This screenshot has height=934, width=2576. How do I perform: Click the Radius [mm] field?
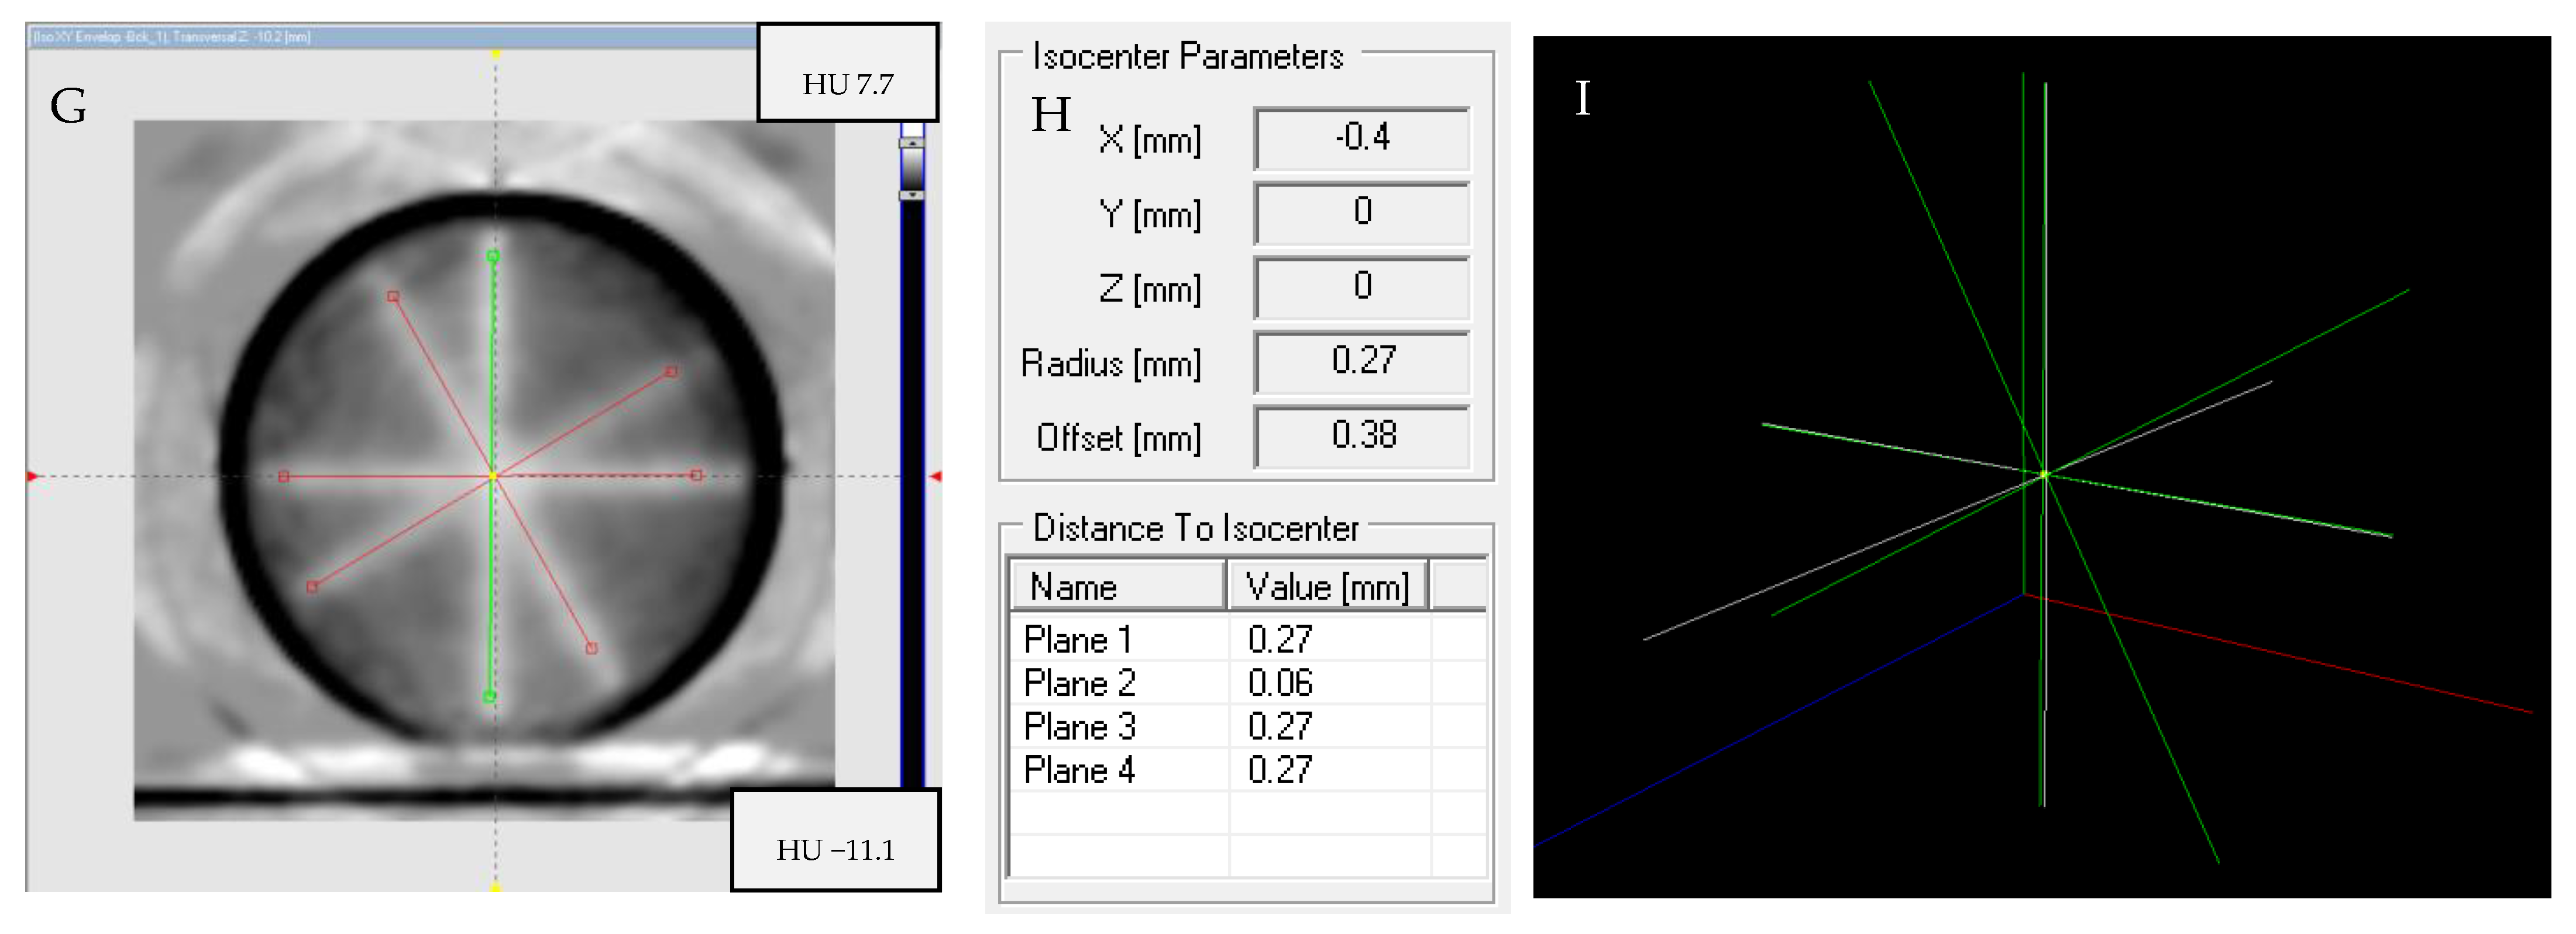[1361, 361]
